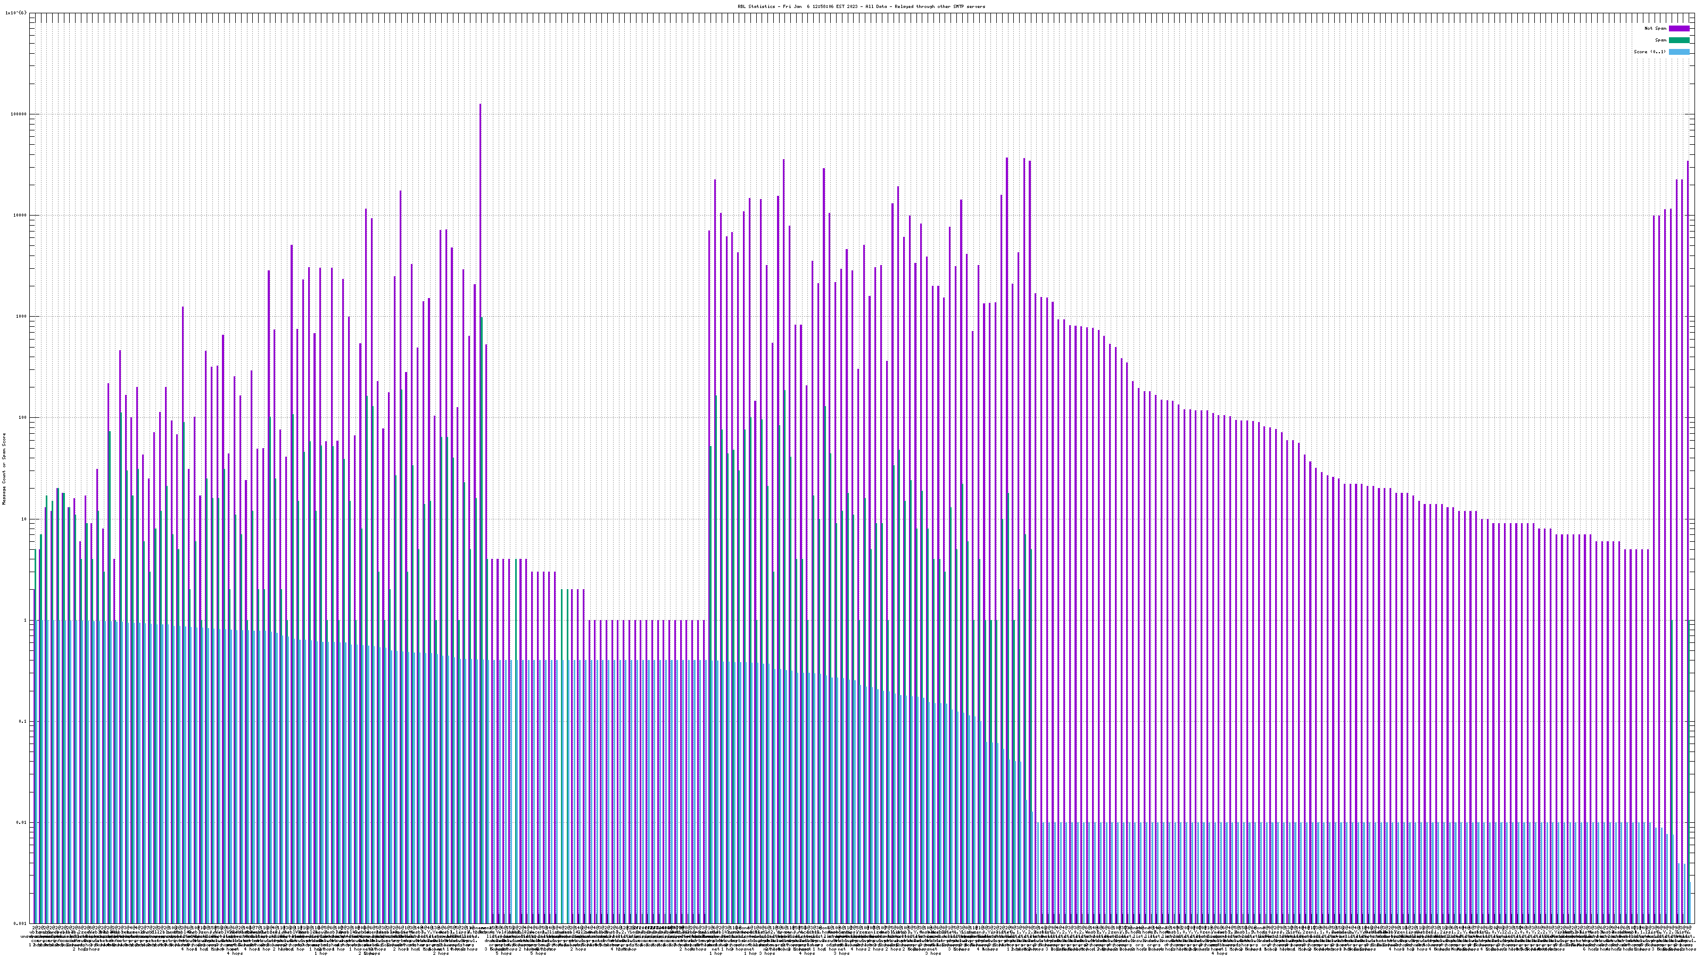Click the purple Not Spam legend swatch
This screenshot has height=958, width=1703.
(1679, 28)
